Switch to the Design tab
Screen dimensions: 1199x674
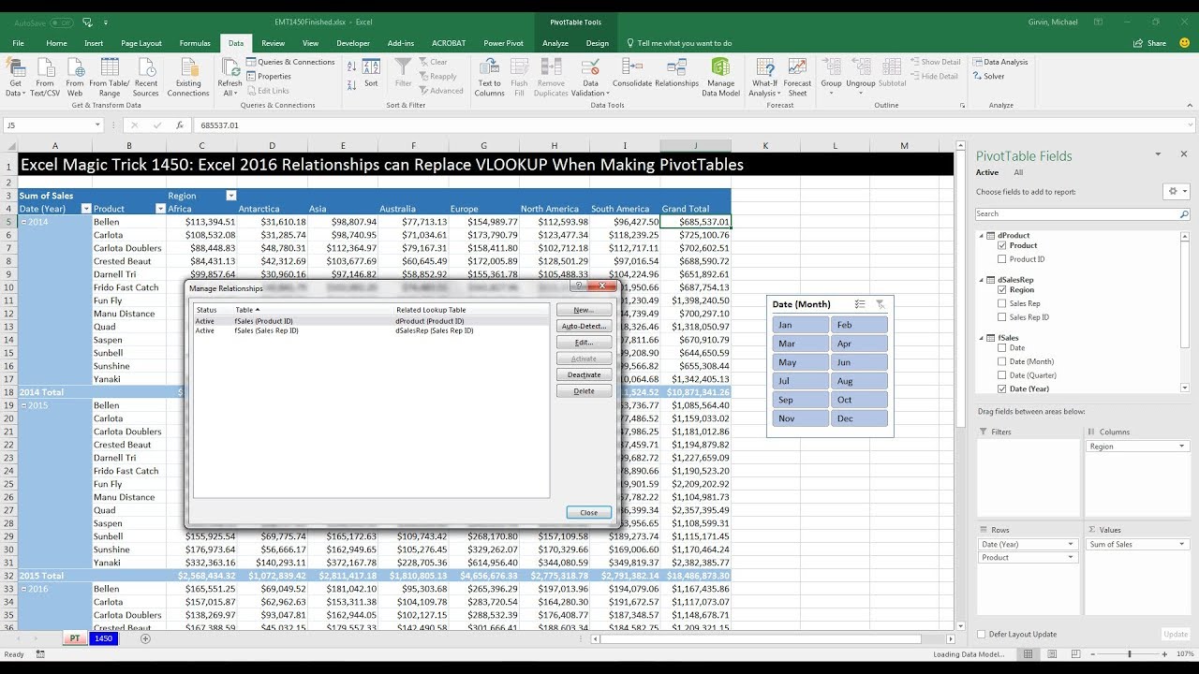click(x=597, y=43)
